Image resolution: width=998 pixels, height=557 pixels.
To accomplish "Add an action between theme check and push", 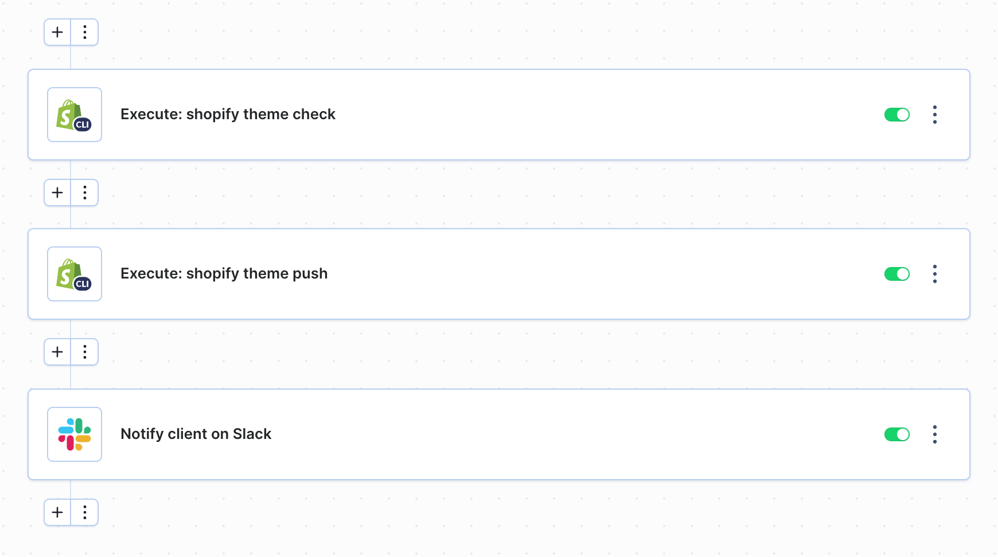I will pos(57,193).
